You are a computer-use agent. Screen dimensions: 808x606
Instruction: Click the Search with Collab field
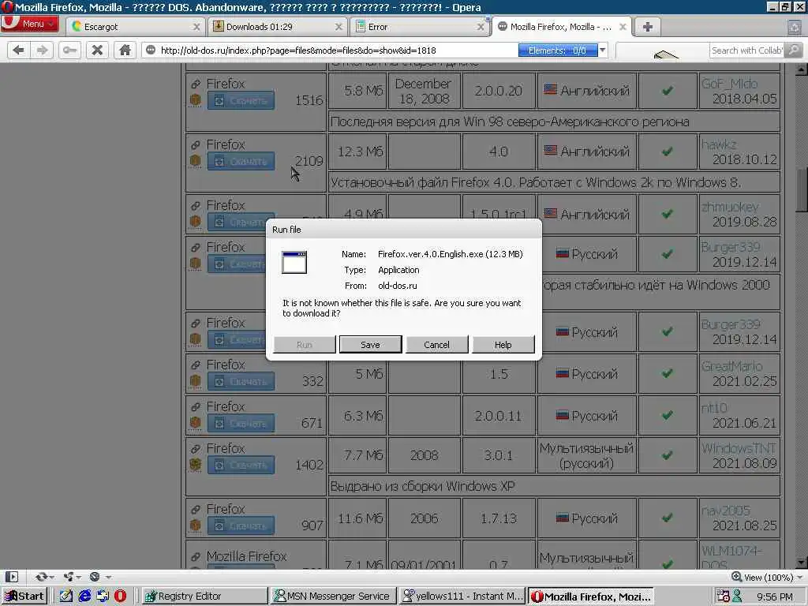(747, 50)
